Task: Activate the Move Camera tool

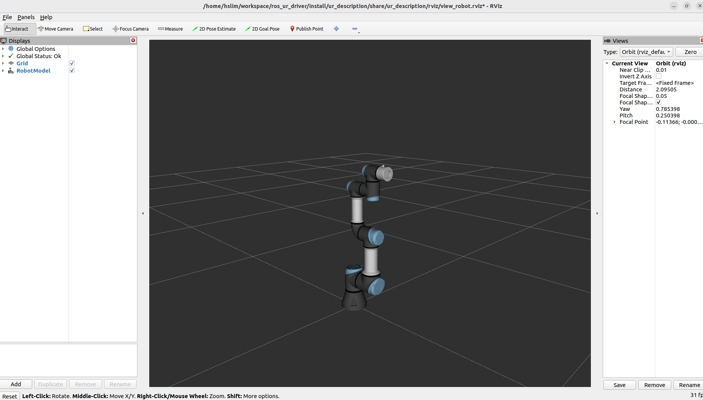Action: (x=55, y=29)
